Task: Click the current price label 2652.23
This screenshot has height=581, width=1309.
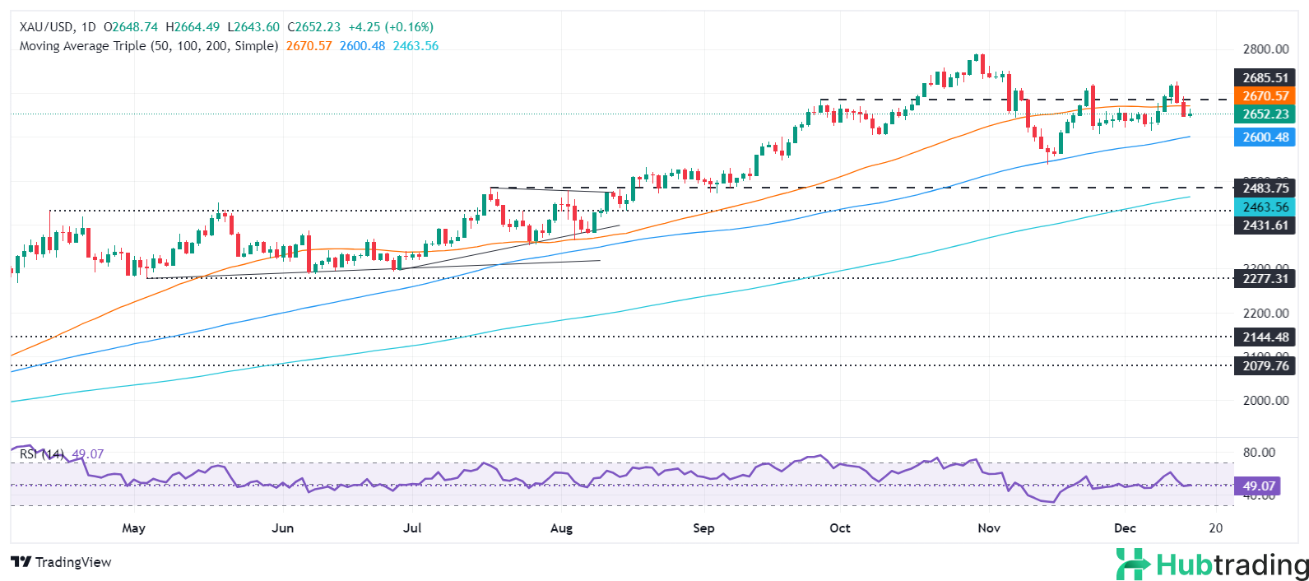Action: 1265,114
